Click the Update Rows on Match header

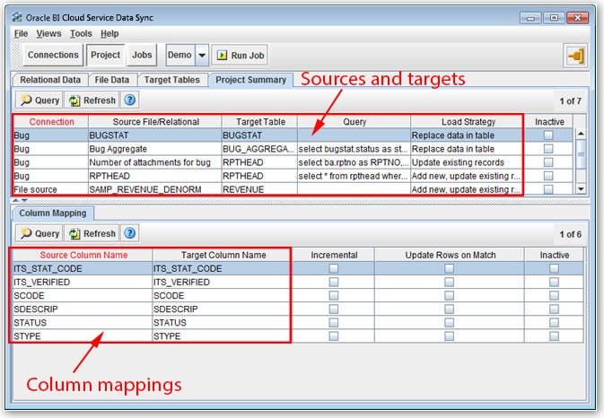pyautogui.click(x=450, y=255)
